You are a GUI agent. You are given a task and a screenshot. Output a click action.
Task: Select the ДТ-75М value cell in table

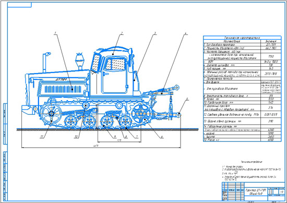coord(271,45)
